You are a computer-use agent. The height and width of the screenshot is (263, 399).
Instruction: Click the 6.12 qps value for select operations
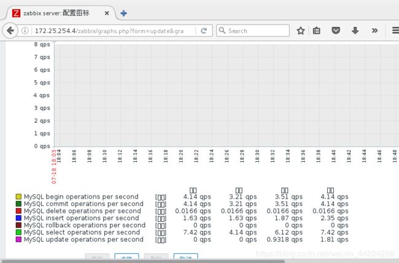coord(289,232)
